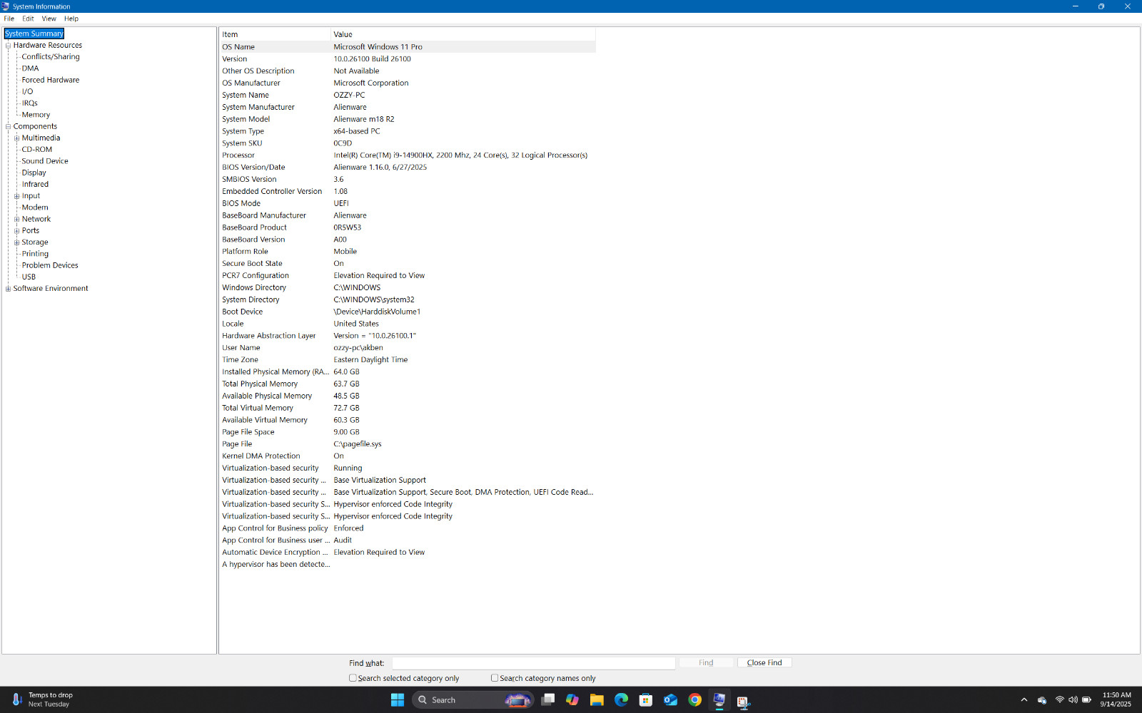Screen dimensions: 1142x713
Task: Select the Problem Devices category
Action: [x=50, y=265]
